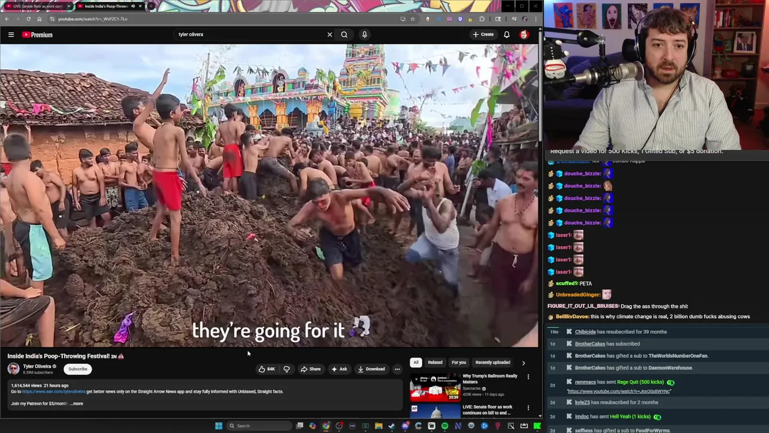769x433 pixels.
Task: Select the 'For you' filter chip
Action: [x=459, y=363]
